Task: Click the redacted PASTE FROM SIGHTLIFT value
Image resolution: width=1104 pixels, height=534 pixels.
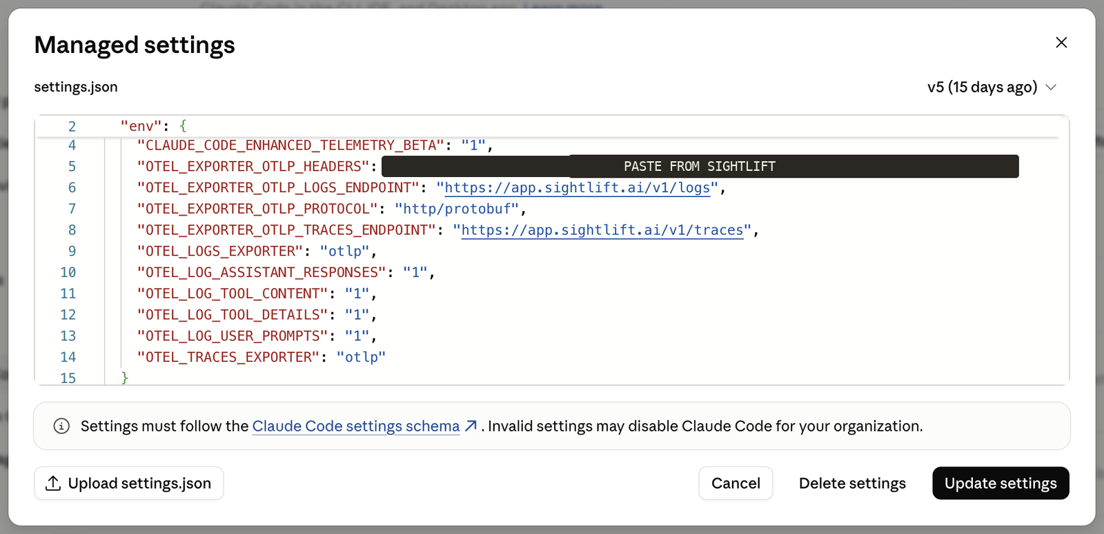Action: click(700, 166)
